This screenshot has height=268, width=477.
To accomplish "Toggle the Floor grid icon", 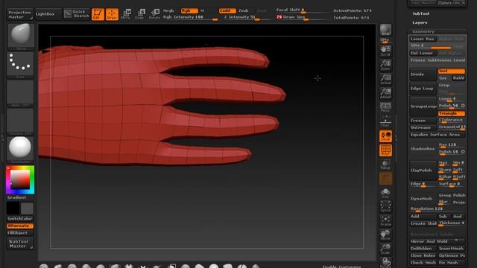I will pos(385,121).
